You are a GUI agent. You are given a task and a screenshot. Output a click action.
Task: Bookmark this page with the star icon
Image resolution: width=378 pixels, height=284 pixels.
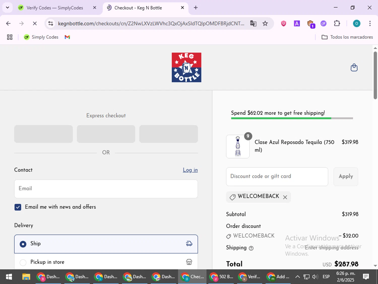[x=265, y=23]
